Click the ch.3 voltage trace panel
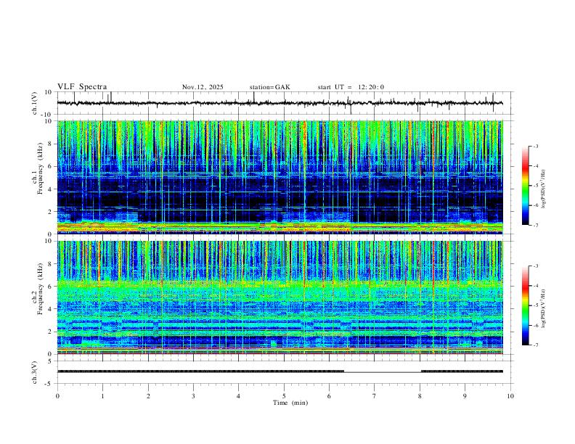This screenshot has height=444, width=575. 285,372
